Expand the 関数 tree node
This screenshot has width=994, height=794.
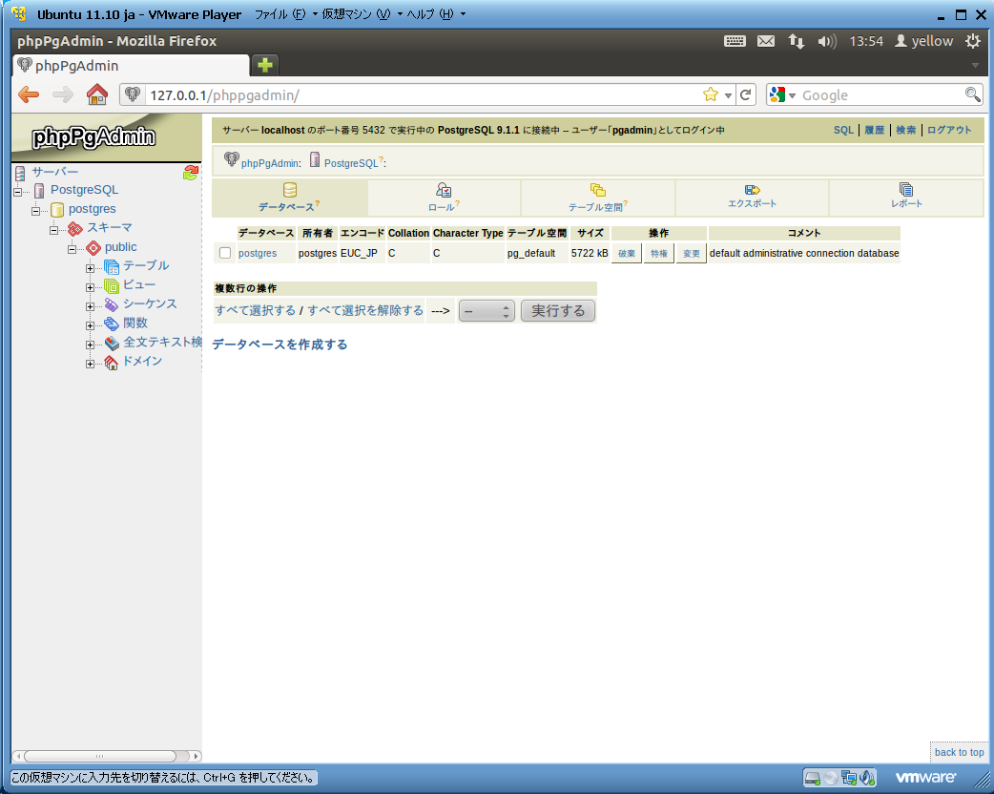[x=90, y=325]
